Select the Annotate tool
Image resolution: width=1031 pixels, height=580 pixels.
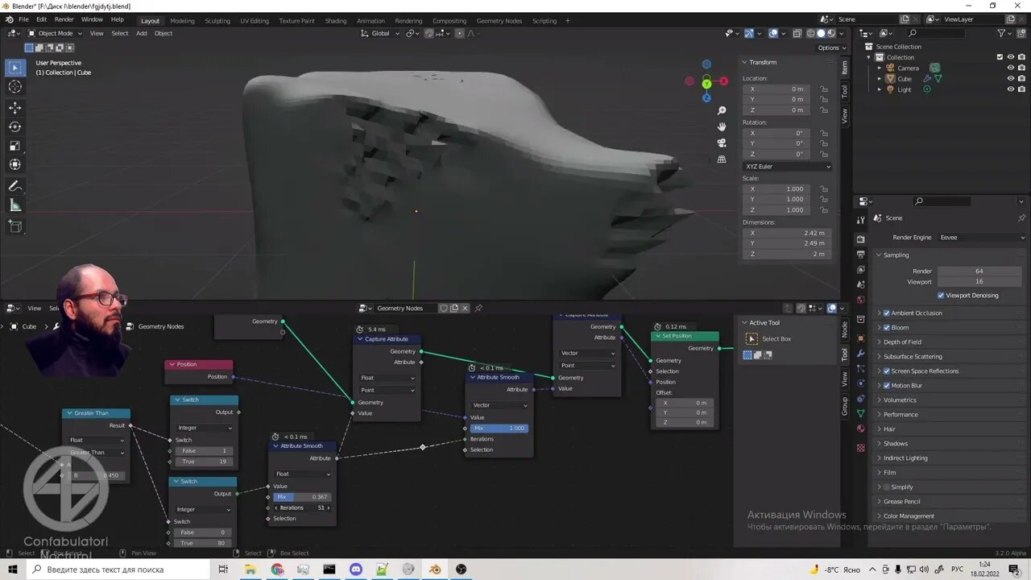click(x=15, y=186)
